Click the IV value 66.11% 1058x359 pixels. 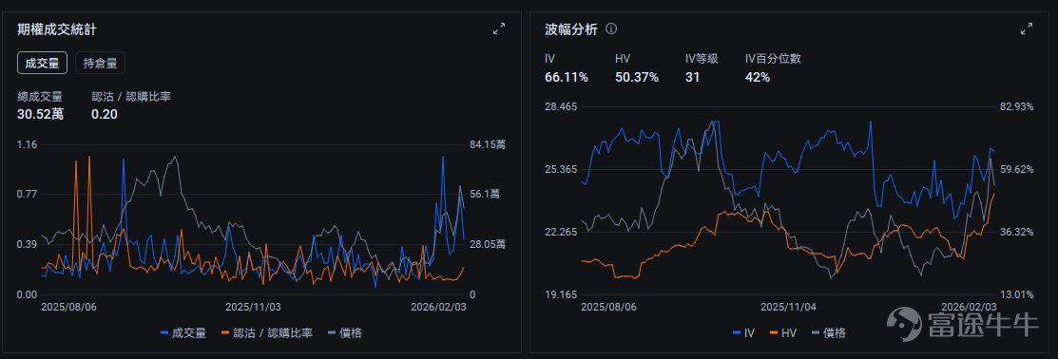tap(567, 78)
